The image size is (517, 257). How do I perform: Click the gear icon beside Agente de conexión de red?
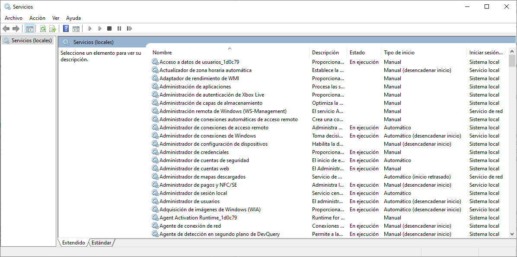tap(155, 226)
